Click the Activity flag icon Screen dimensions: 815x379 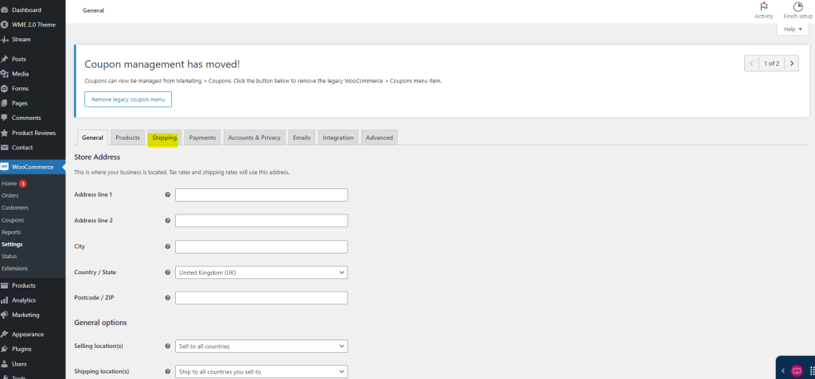pyautogui.click(x=763, y=6)
